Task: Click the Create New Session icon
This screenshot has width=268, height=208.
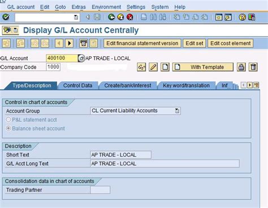Action: click(x=219, y=17)
